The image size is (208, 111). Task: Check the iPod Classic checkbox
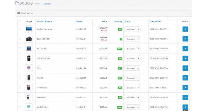(x=20, y=87)
